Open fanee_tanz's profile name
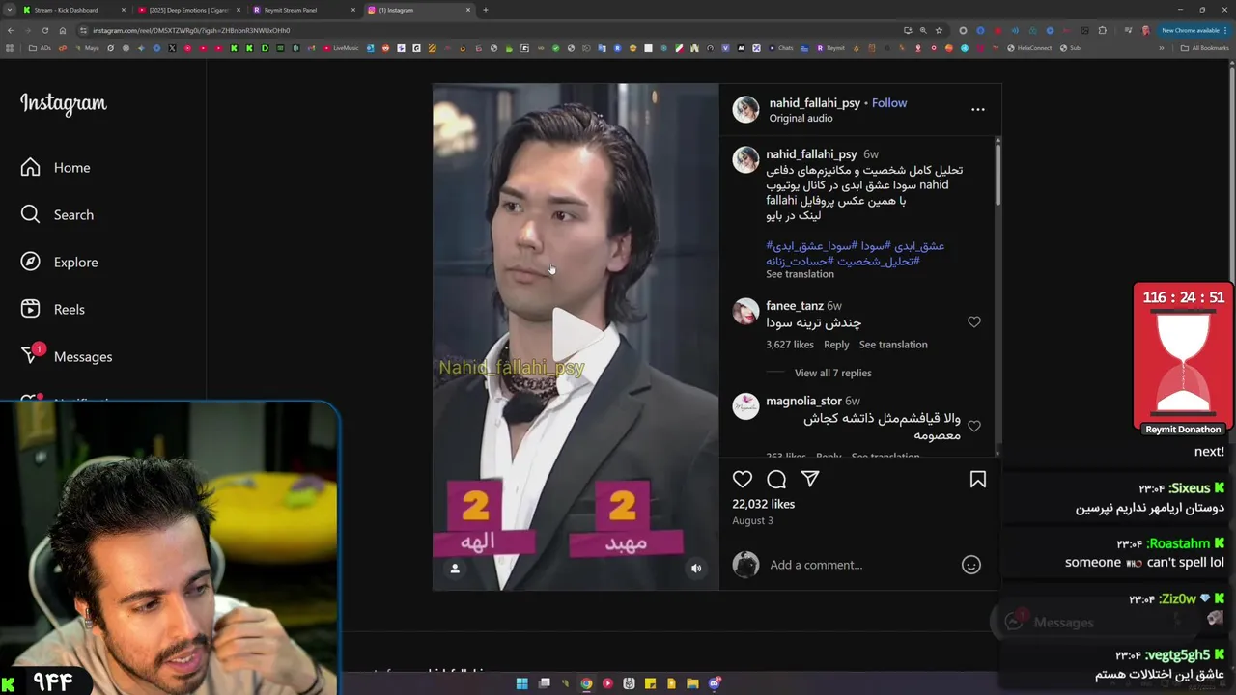 (x=795, y=306)
